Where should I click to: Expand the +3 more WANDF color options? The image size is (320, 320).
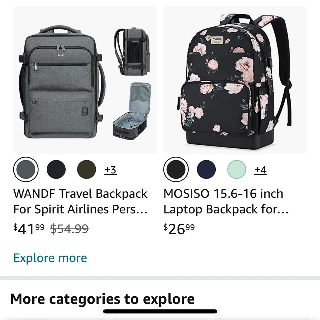click(110, 170)
